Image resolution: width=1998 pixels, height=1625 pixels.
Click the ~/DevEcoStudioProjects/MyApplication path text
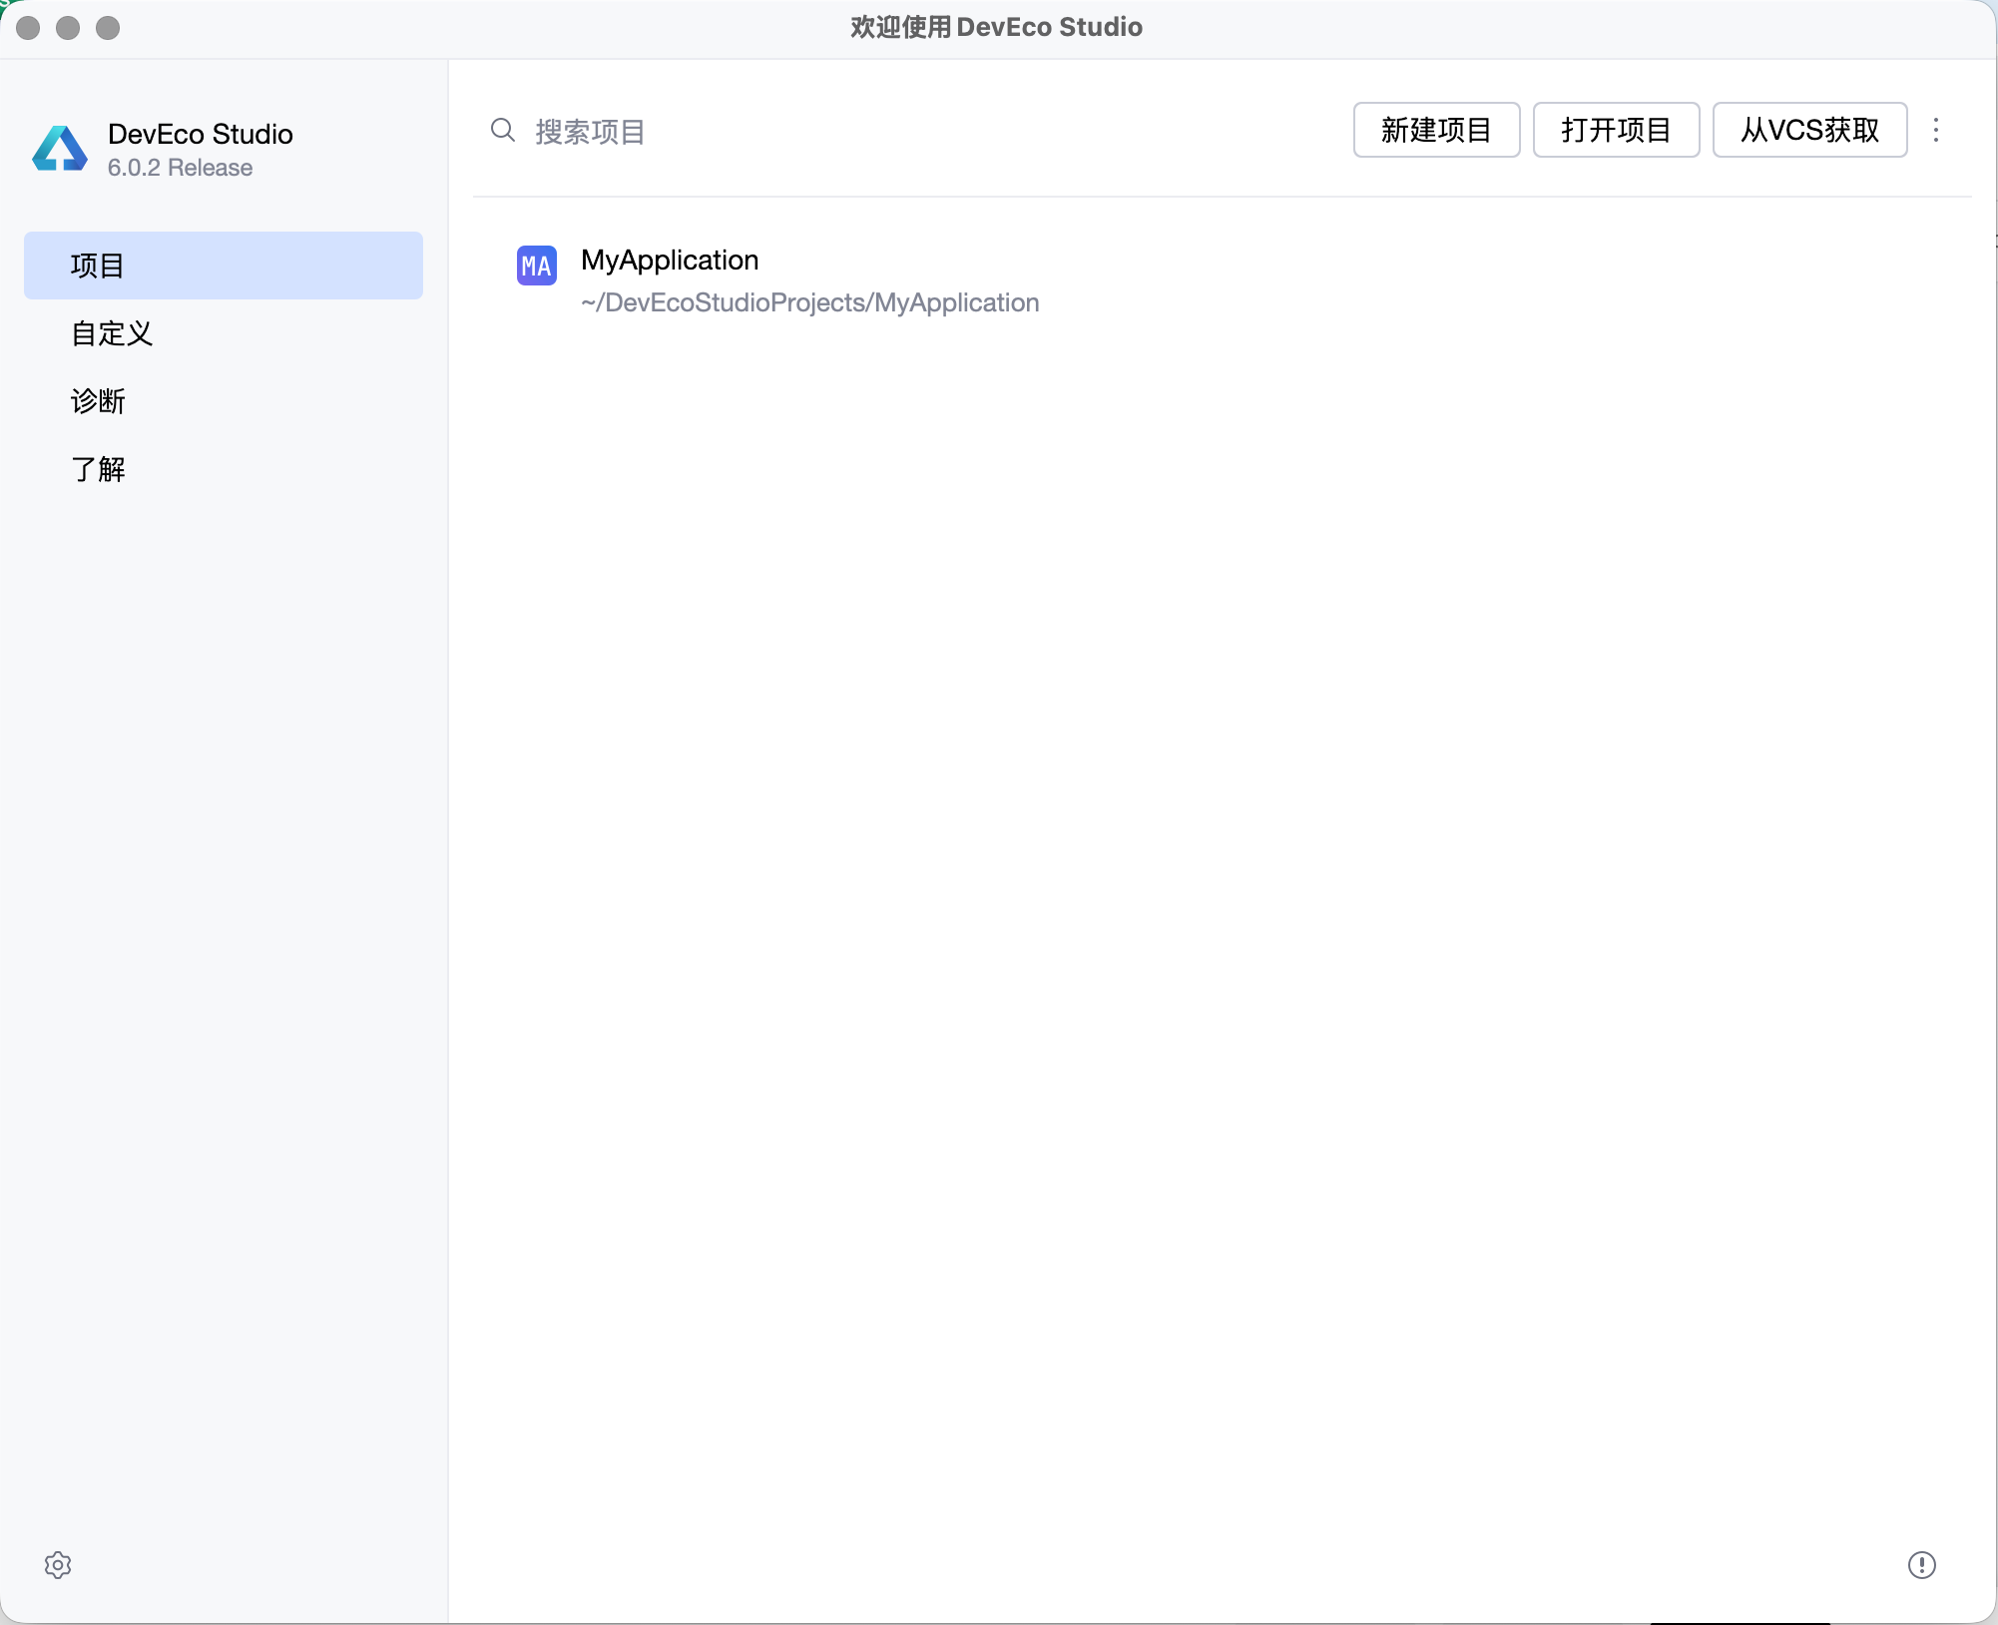click(x=809, y=302)
